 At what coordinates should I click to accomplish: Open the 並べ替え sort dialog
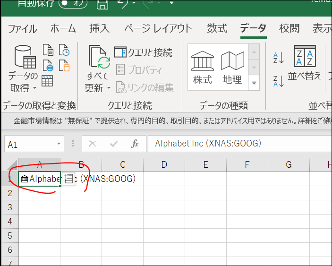[305, 63]
